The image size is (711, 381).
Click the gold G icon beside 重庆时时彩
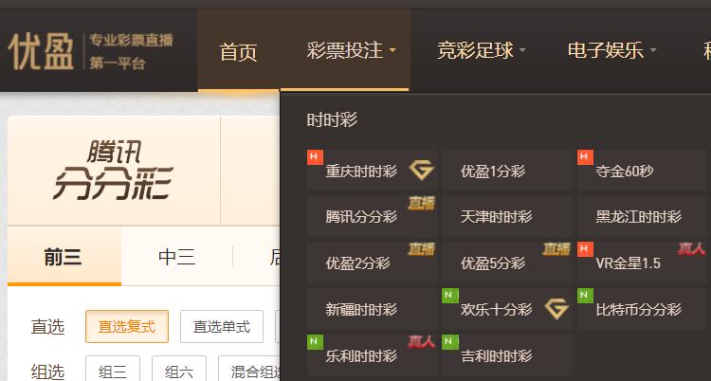click(422, 170)
